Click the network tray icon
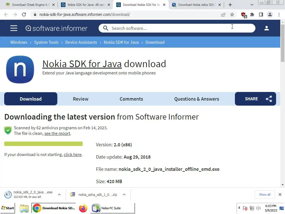Screen dimensions: 285x214 point(252,208)
